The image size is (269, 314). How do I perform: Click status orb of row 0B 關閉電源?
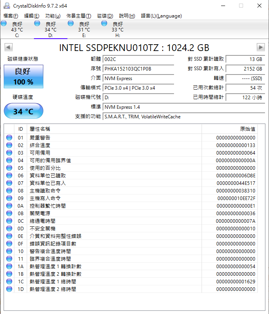pos(9,213)
